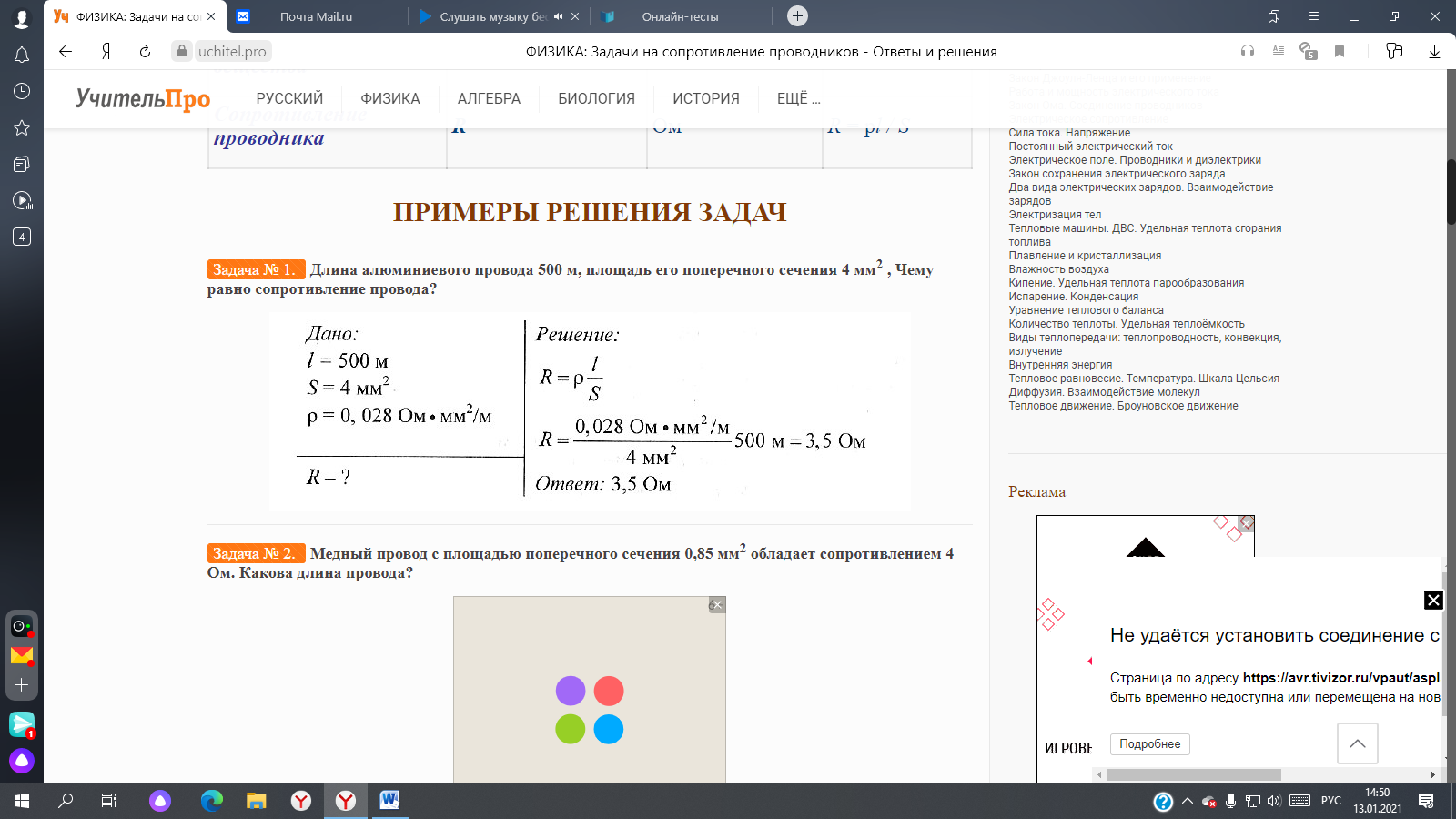Open browser hamburger menu
Image resolution: width=1456 pixels, height=819 pixels.
click(x=1314, y=16)
